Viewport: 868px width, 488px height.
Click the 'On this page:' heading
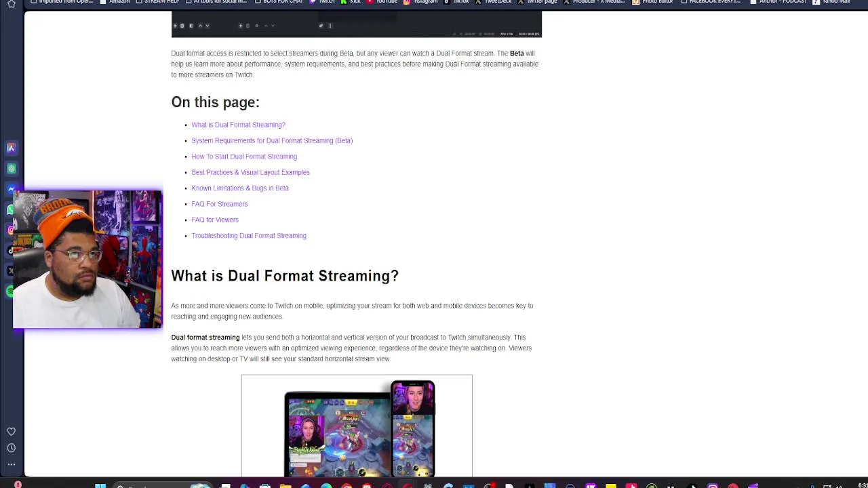click(x=215, y=102)
